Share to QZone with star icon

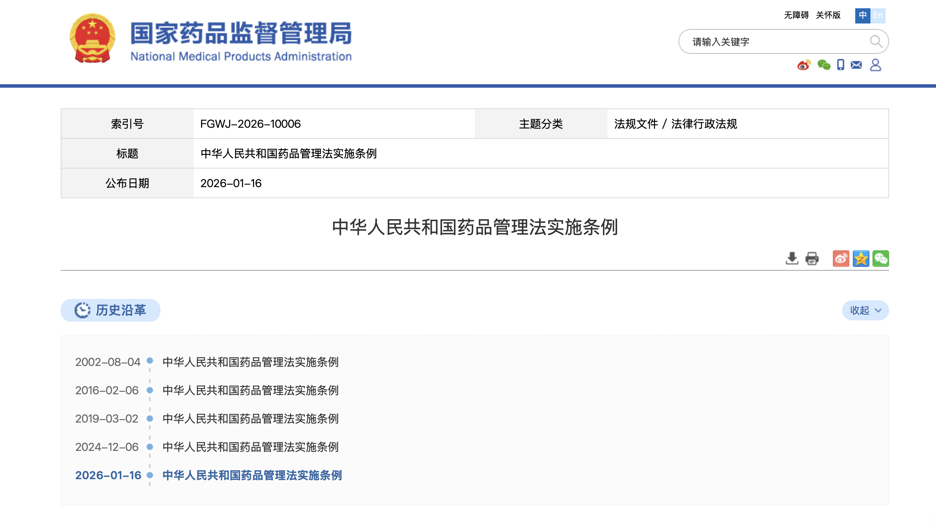pyautogui.click(x=861, y=259)
